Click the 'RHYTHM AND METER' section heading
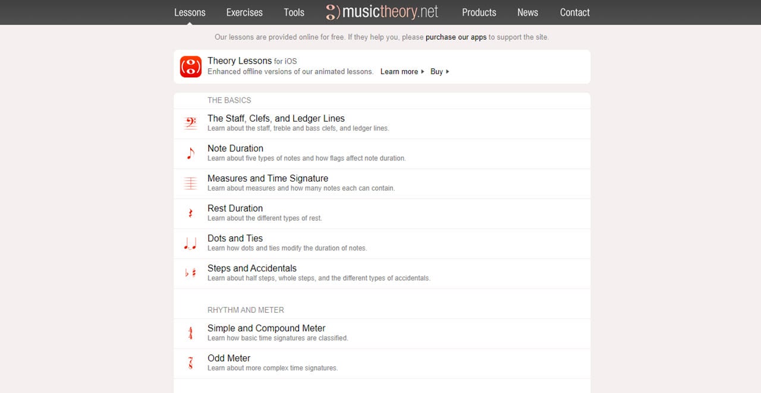The height and width of the screenshot is (393, 761). (x=246, y=310)
